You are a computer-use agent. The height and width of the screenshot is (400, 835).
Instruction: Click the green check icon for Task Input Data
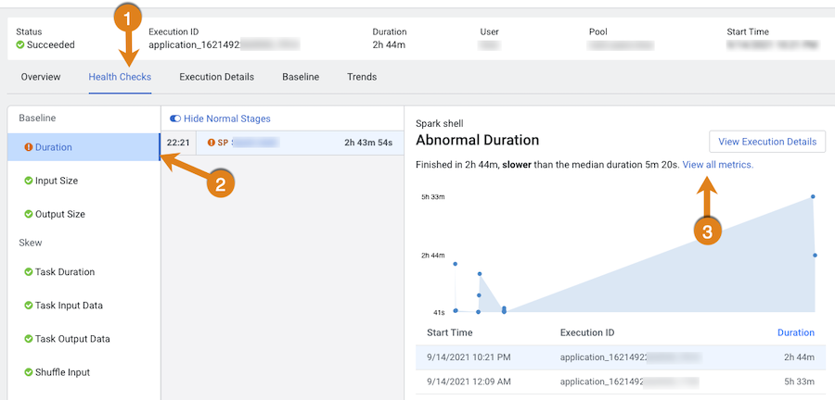pyautogui.click(x=29, y=306)
